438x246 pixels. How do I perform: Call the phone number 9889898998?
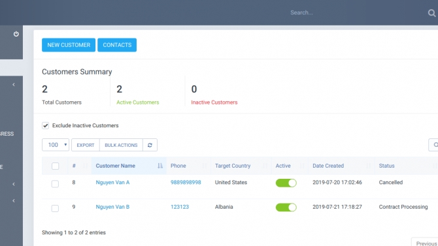tap(186, 183)
